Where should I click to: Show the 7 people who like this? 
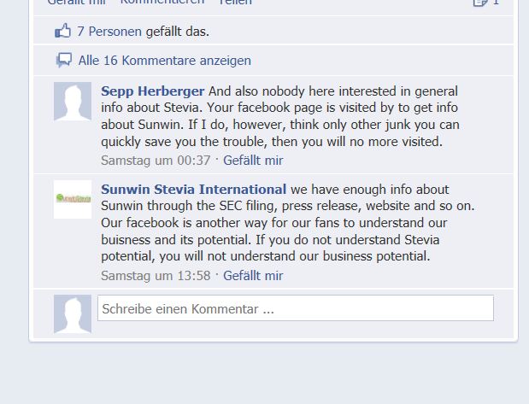click(x=109, y=32)
